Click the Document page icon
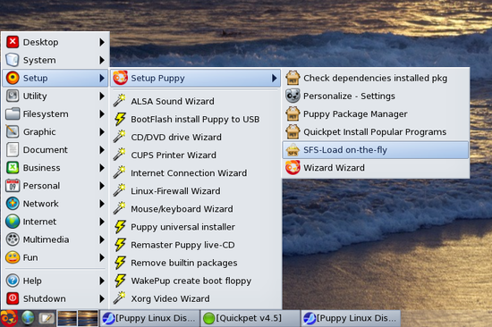This screenshot has height=327, width=492. click(13, 149)
